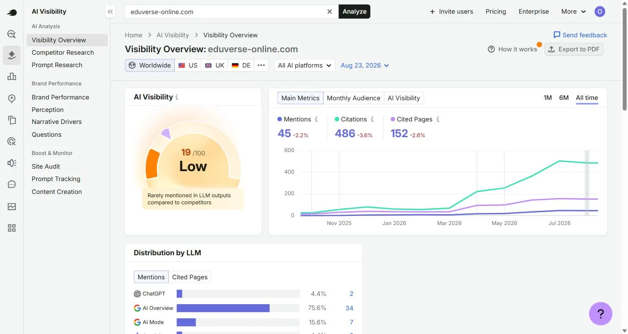The image size is (628, 334).
Task: Switch region to DE
Action: (241, 65)
